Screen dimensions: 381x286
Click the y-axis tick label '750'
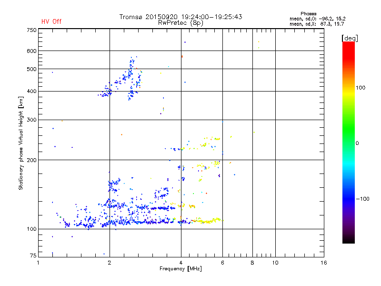click(31, 30)
